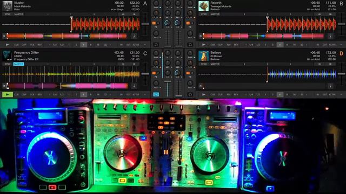The image size is (346, 194).
Task: Start playback on Deck D
Action: click(203, 95)
